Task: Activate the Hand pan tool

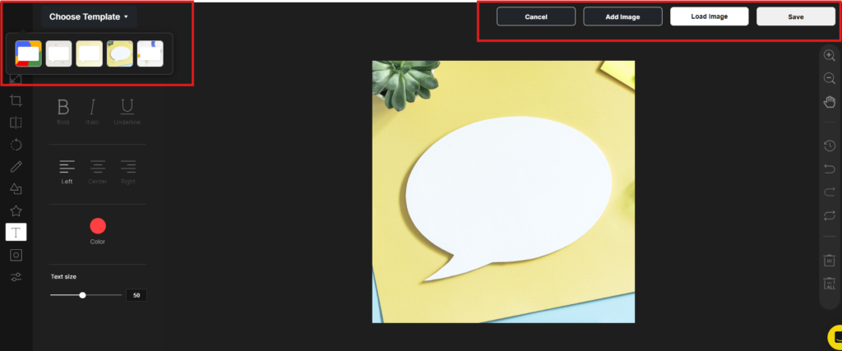Action: point(830,102)
